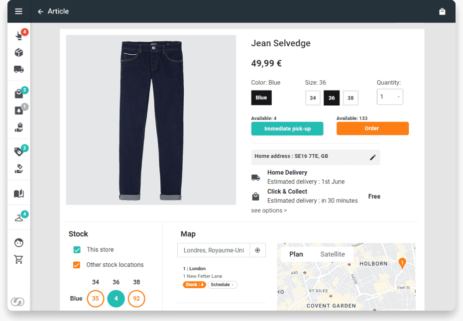463x321 pixels.
Task: Click the 1 New Fetter Lane address
Action: tap(203, 276)
